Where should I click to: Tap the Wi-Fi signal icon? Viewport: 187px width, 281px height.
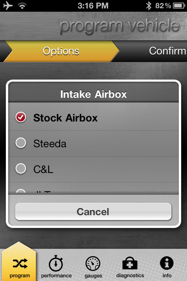click(22, 6)
